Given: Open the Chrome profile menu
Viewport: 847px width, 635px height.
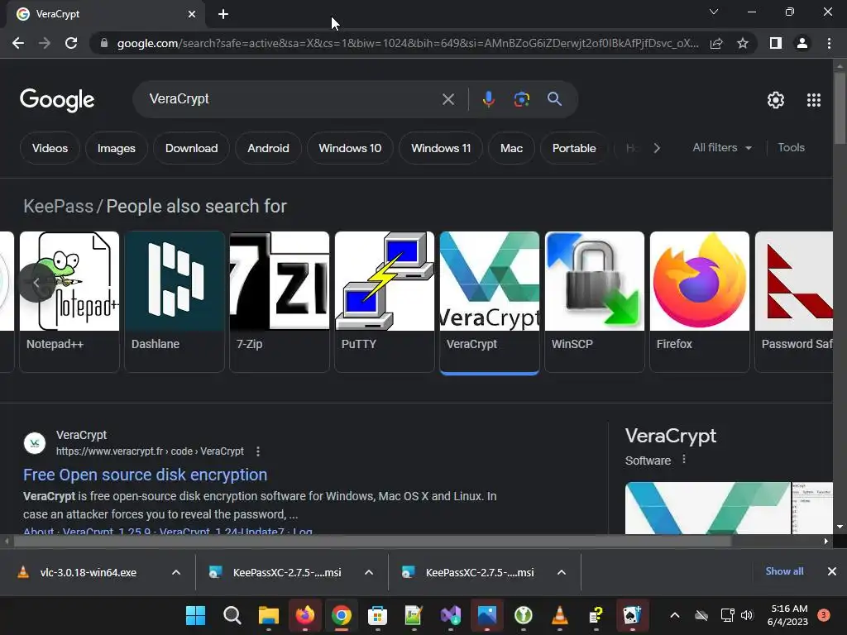Looking at the screenshot, I should click(x=802, y=43).
